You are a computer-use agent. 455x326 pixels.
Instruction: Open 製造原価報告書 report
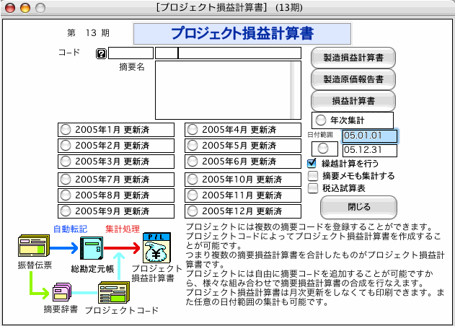353,77
